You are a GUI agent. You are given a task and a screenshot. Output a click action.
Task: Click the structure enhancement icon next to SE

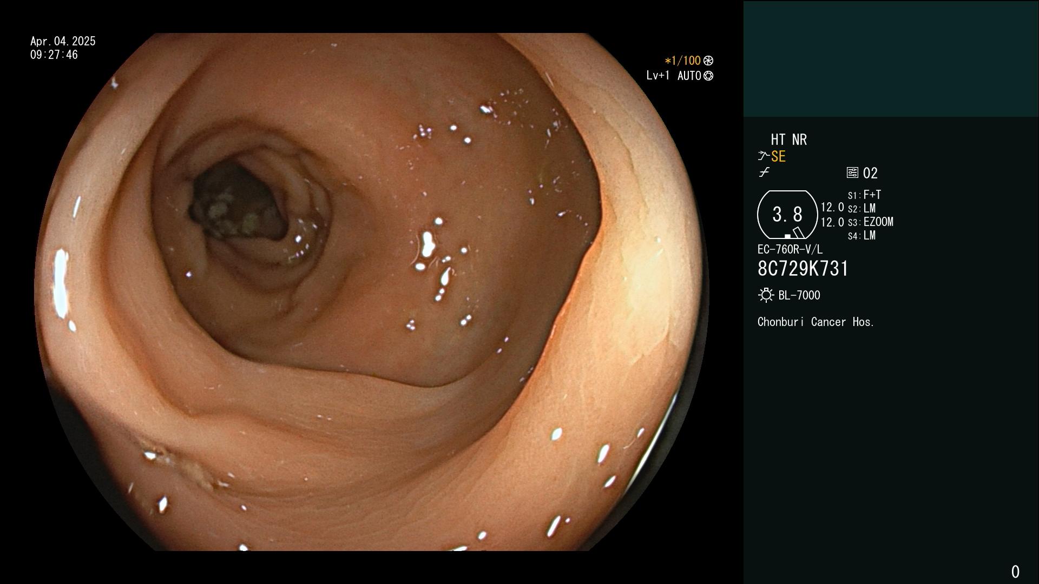click(764, 156)
